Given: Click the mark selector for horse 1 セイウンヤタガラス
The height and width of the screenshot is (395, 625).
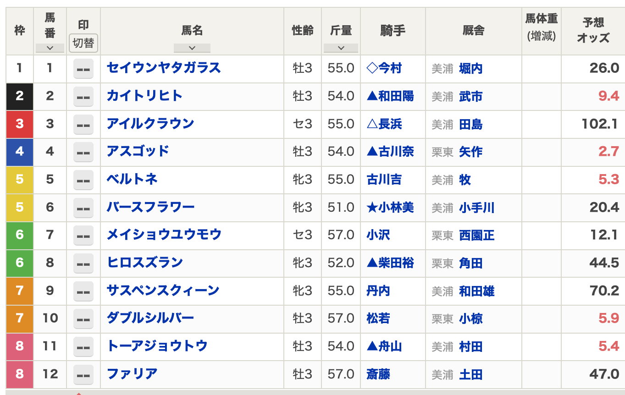Looking at the screenshot, I should 83,69.
